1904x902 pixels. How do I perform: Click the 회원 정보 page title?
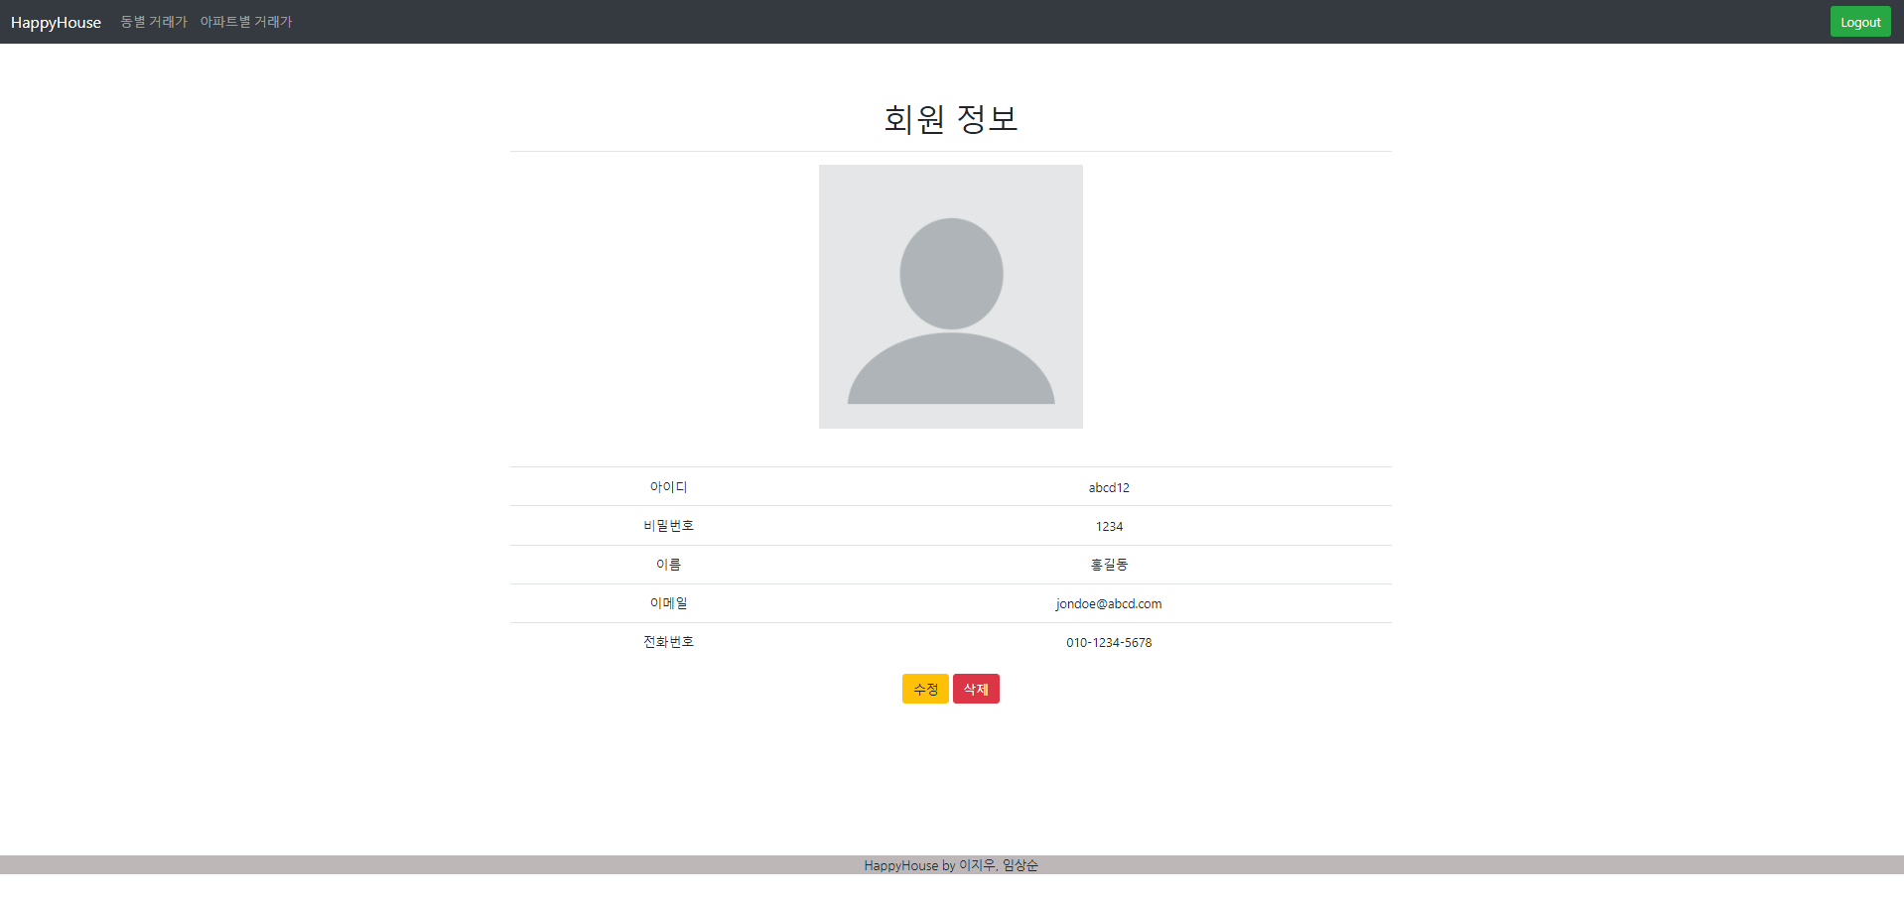tap(950, 118)
